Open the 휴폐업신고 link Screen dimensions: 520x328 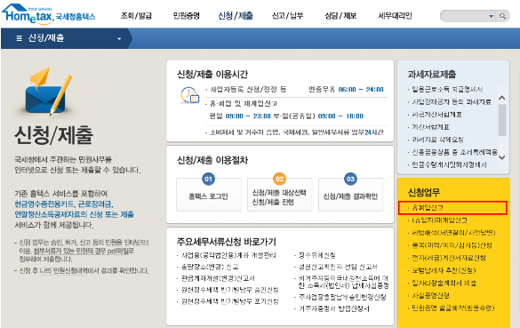(428, 208)
